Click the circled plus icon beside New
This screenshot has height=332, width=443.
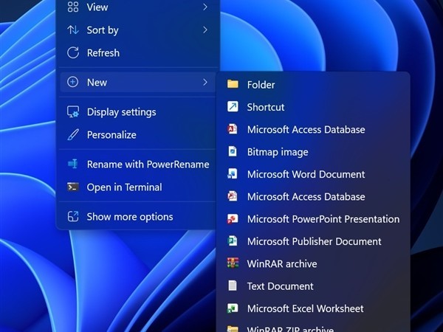(x=72, y=83)
